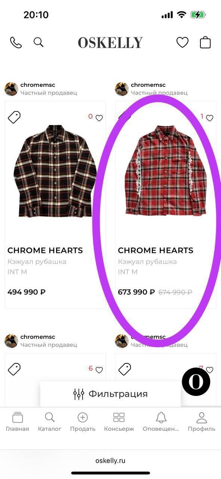Screen dimensions: 221x479
Task: Tap the phone call icon
Action: coord(16,42)
